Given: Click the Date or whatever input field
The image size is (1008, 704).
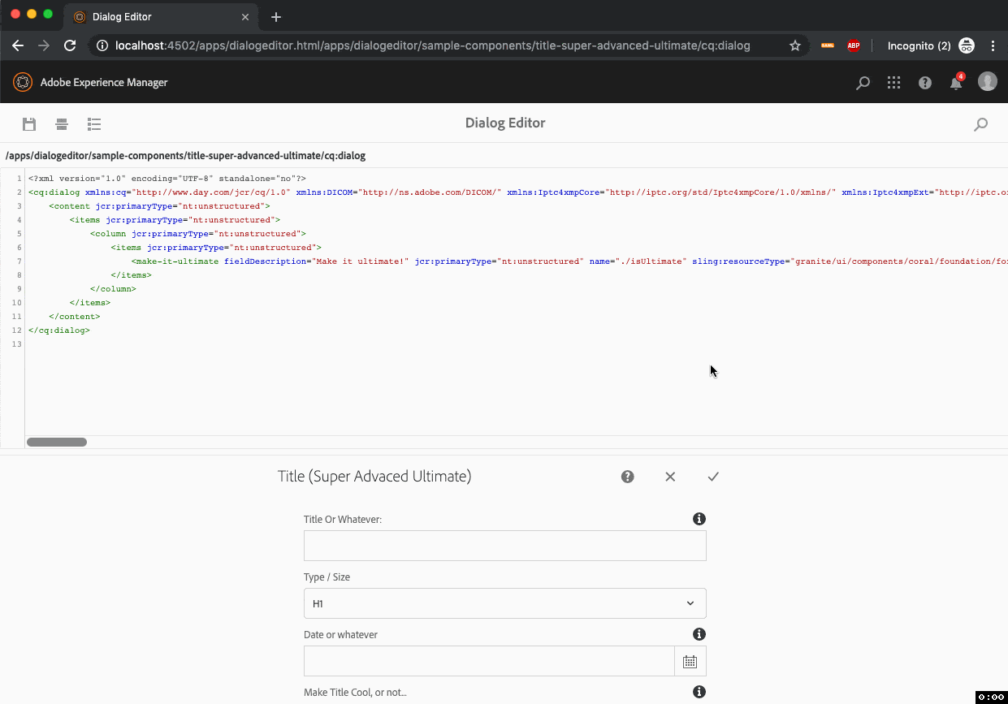Looking at the screenshot, I should pos(489,661).
